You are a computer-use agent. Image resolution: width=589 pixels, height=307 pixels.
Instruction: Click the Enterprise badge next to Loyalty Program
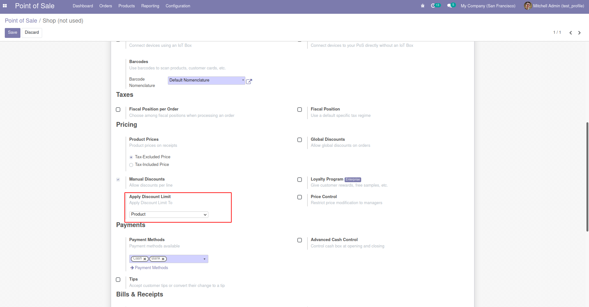353,180
